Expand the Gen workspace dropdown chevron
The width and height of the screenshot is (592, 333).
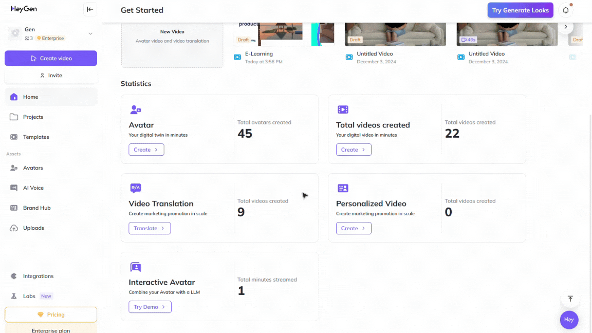[90, 33]
